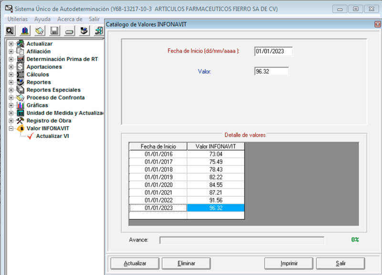Expand the Actualizar tree node
This screenshot has width=382, height=275.
click(11, 44)
